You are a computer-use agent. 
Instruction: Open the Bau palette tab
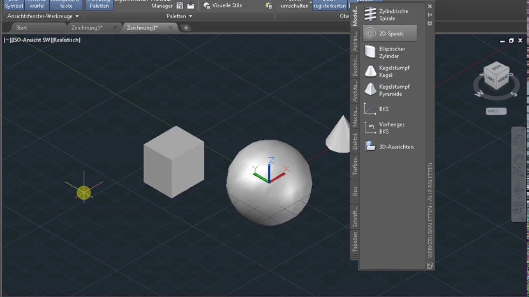tap(355, 191)
